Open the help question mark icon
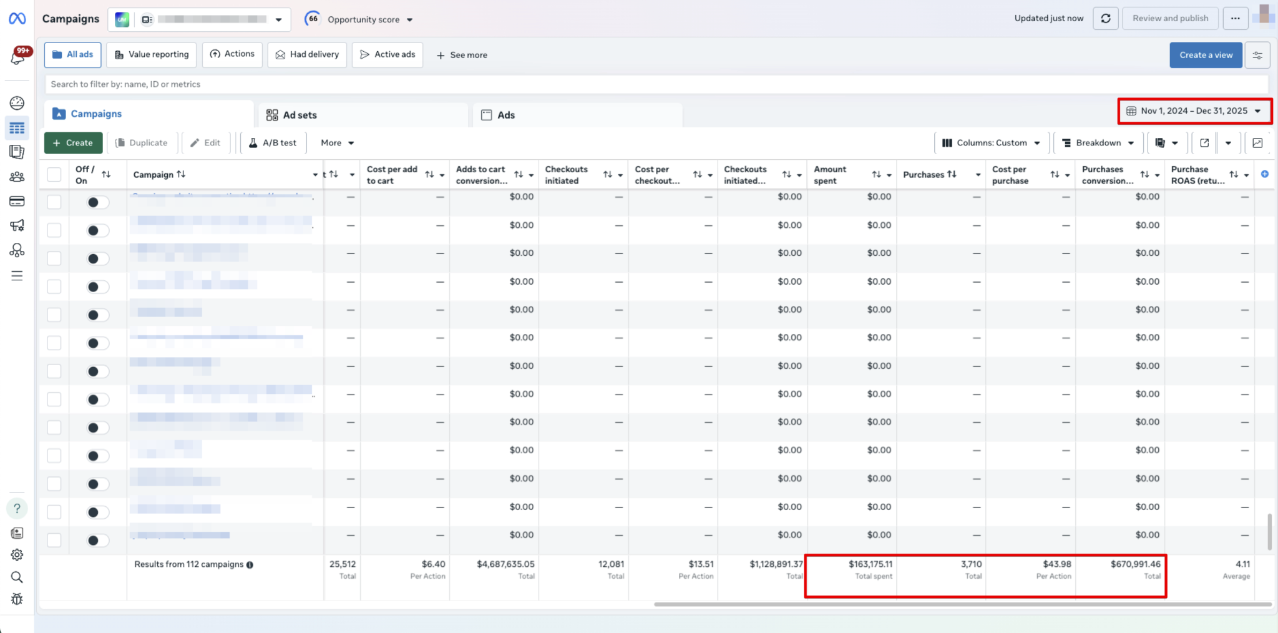Image resolution: width=1278 pixels, height=633 pixels. (17, 508)
